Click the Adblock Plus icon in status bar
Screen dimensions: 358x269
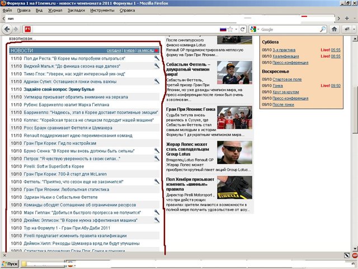point(355,256)
